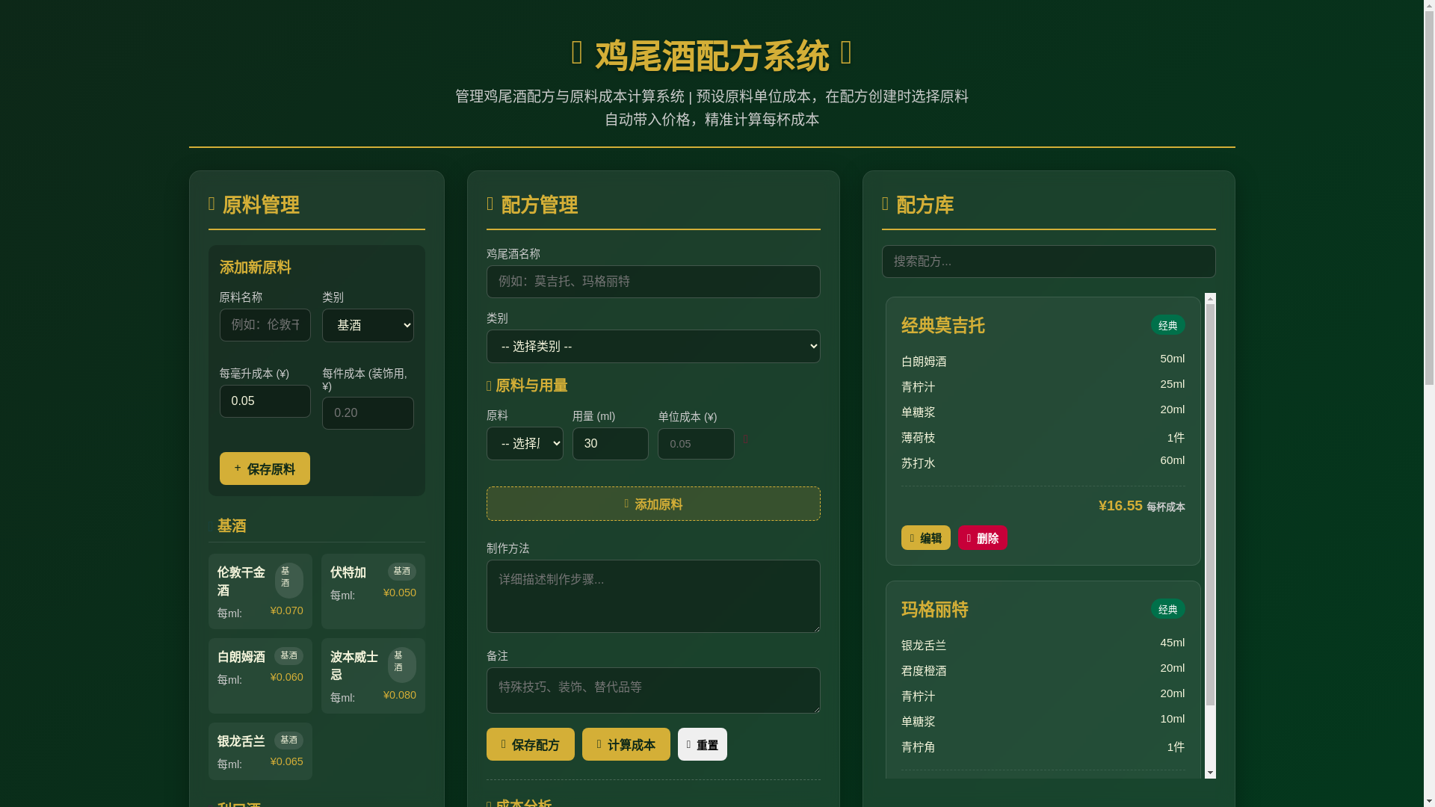Click the per-piece cost field 0.20

[368, 413]
